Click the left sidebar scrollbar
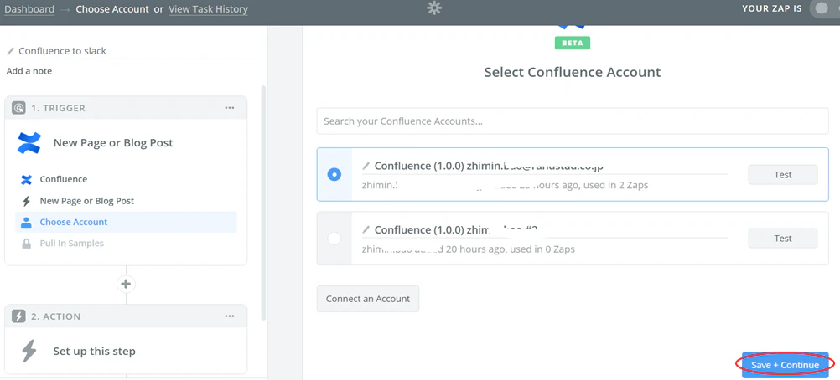This screenshot has height=380, width=840. point(263,203)
